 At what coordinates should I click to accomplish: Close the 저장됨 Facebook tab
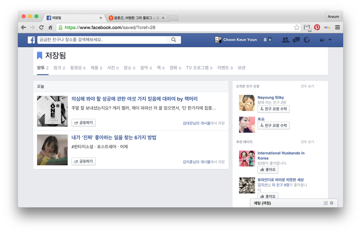(x=101, y=18)
